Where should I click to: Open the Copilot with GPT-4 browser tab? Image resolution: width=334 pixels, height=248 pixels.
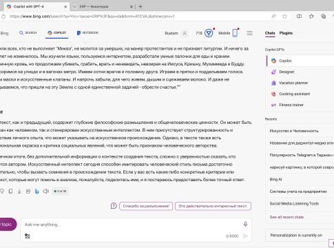36,6
